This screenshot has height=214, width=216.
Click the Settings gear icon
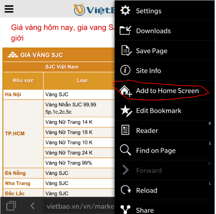(125, 10)
